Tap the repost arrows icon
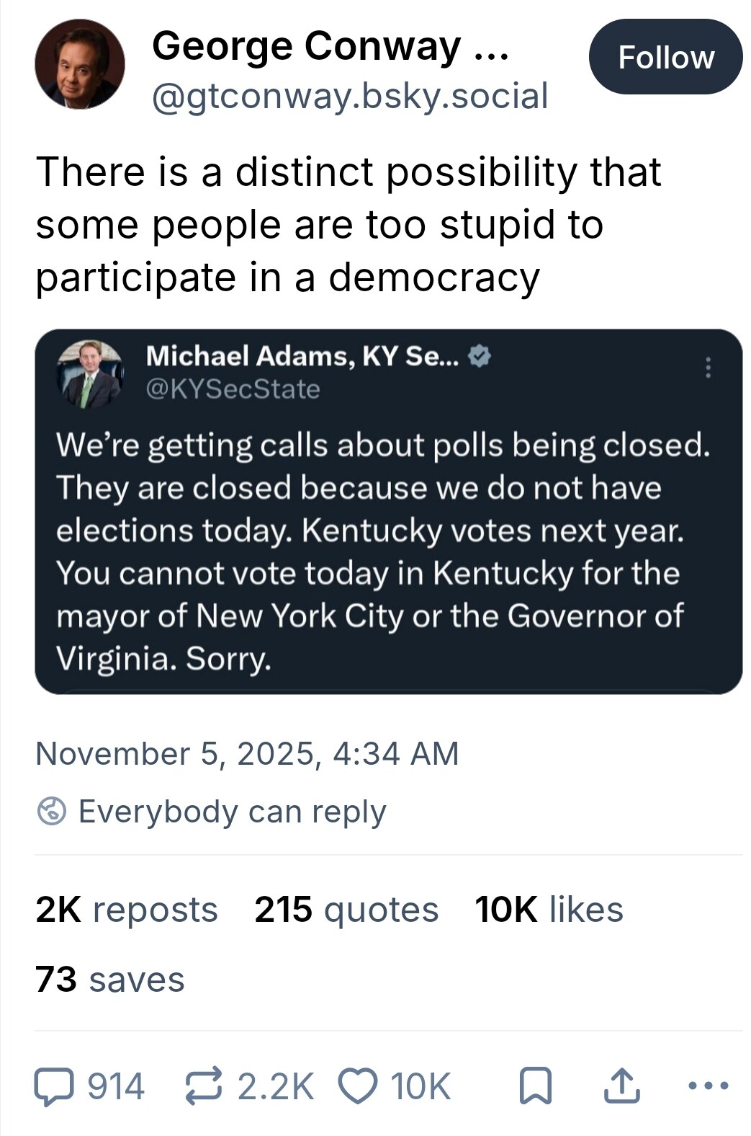Viewport: 751px width, 1136px height. click(x=204, y=1087)
